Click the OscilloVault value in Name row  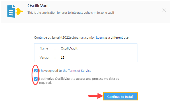coord(69,48)
